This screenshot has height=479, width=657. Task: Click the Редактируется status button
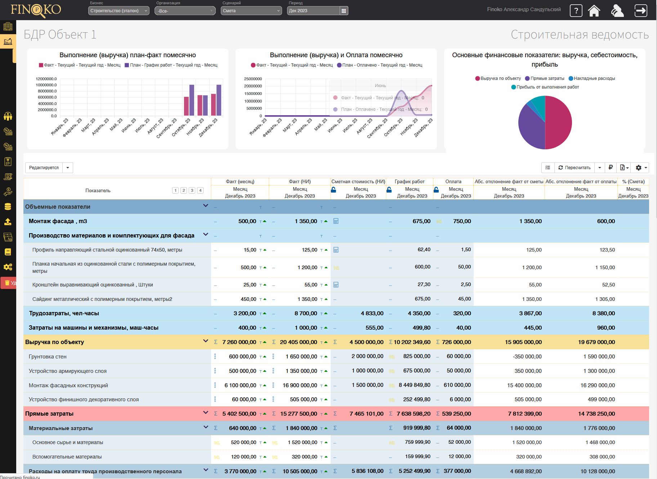[44, 168]
